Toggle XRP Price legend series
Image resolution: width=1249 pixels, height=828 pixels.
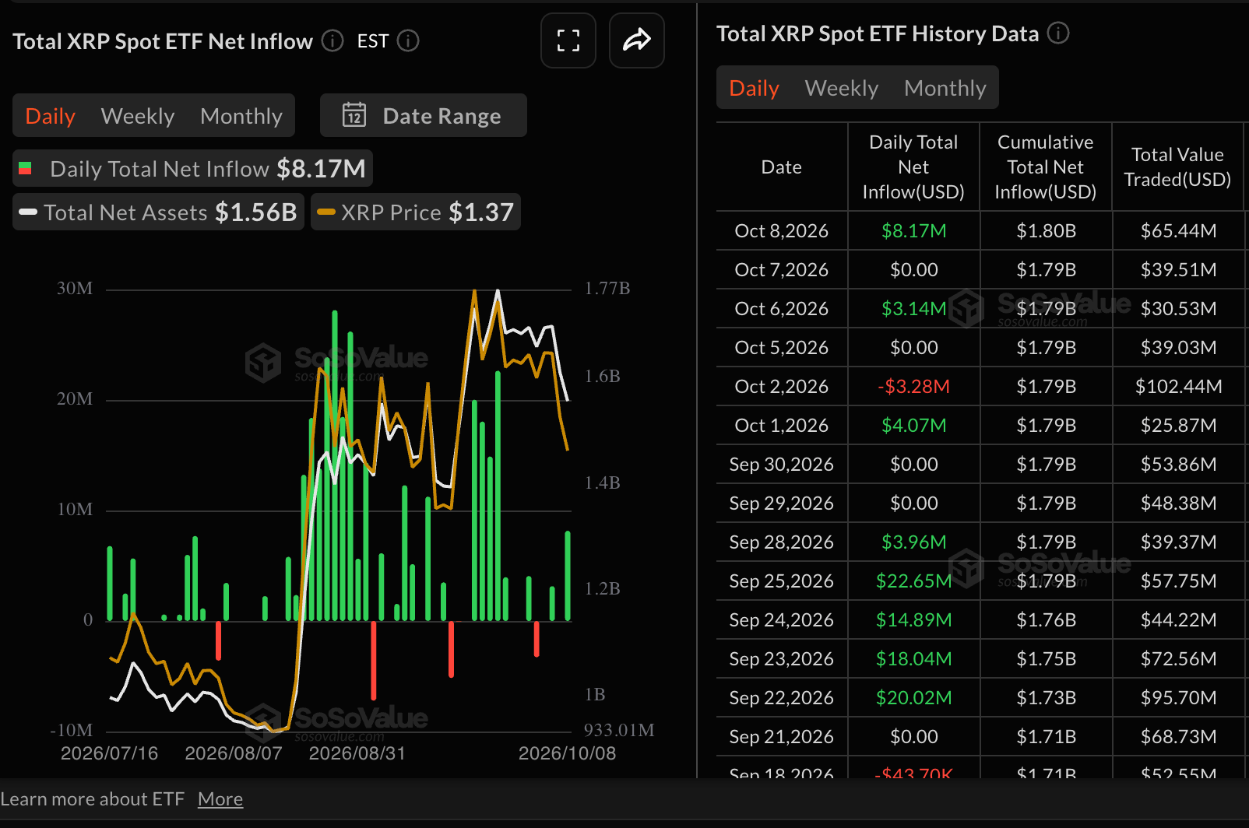(x=416, y=212)
